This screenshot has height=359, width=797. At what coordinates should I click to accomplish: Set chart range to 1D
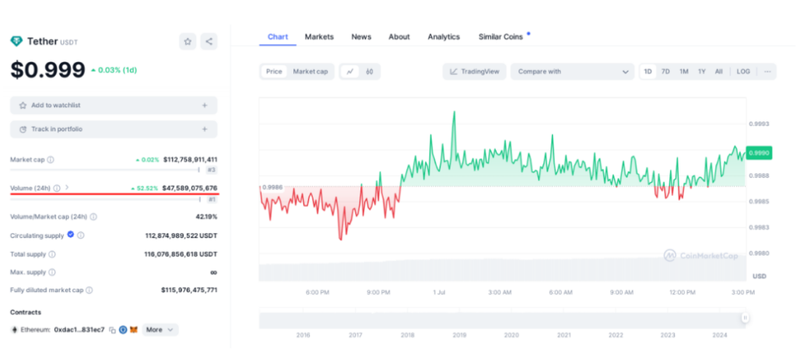(648, 71)
